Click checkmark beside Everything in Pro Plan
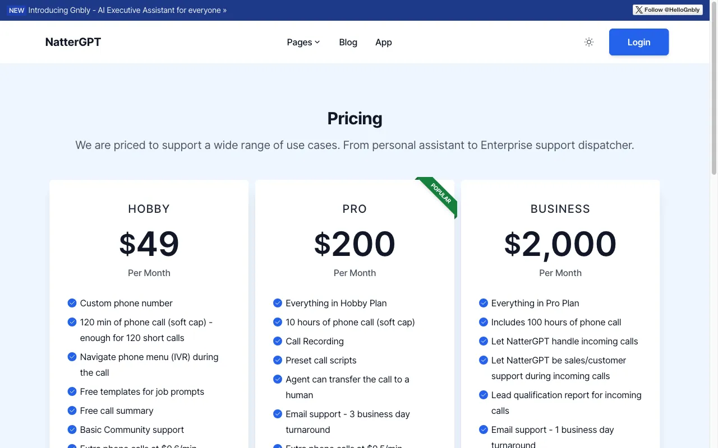This screenshot has width=718, height=448. (484, 303)
